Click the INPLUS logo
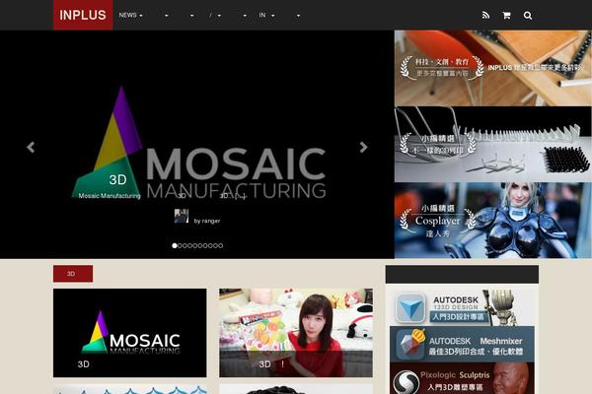The image size is (592, 394). pos(83,15)
